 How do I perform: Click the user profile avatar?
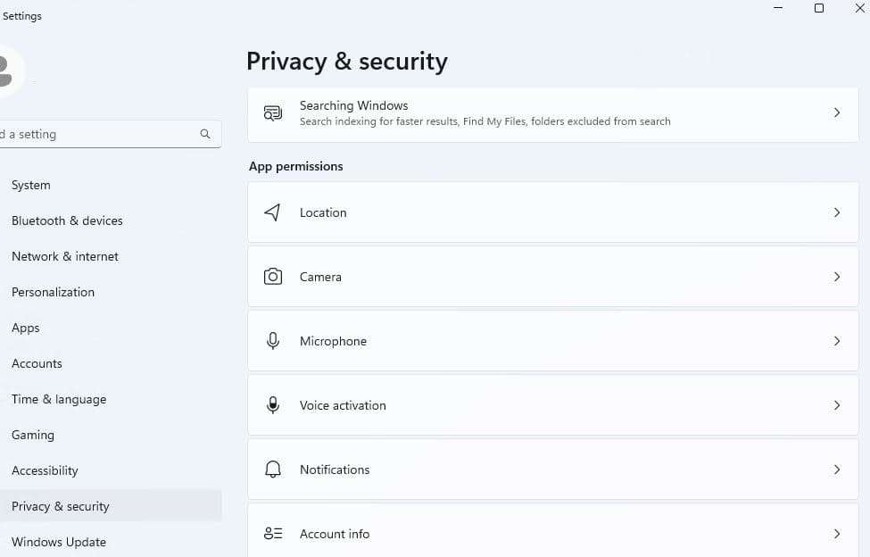point(9,70)
